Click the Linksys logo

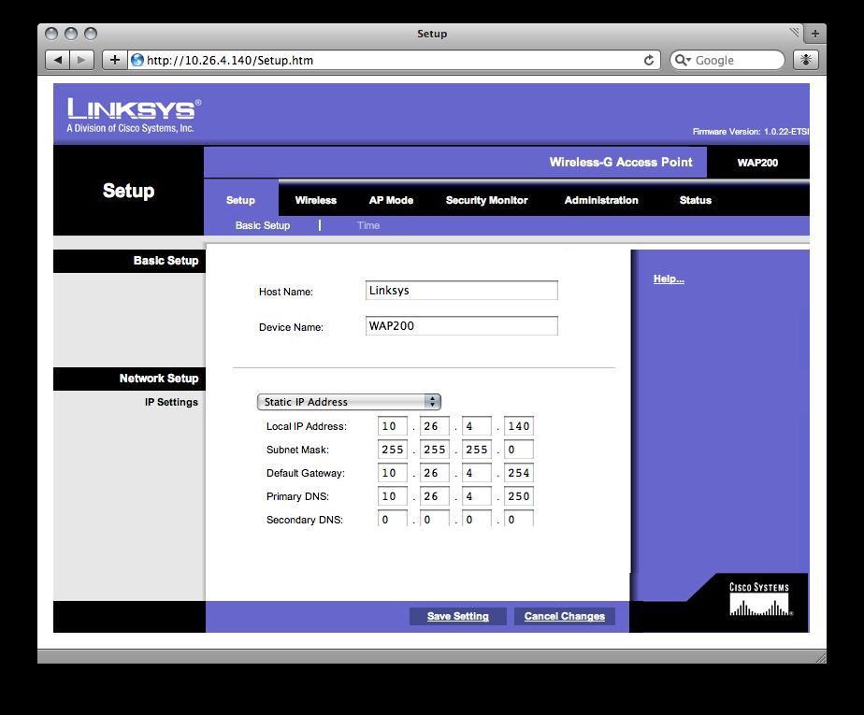click(134, 115)
